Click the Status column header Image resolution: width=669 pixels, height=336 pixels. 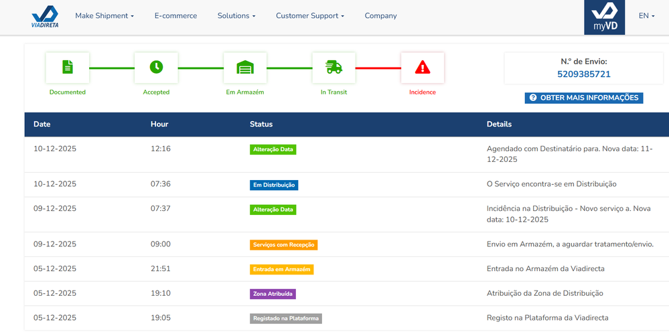261,124
